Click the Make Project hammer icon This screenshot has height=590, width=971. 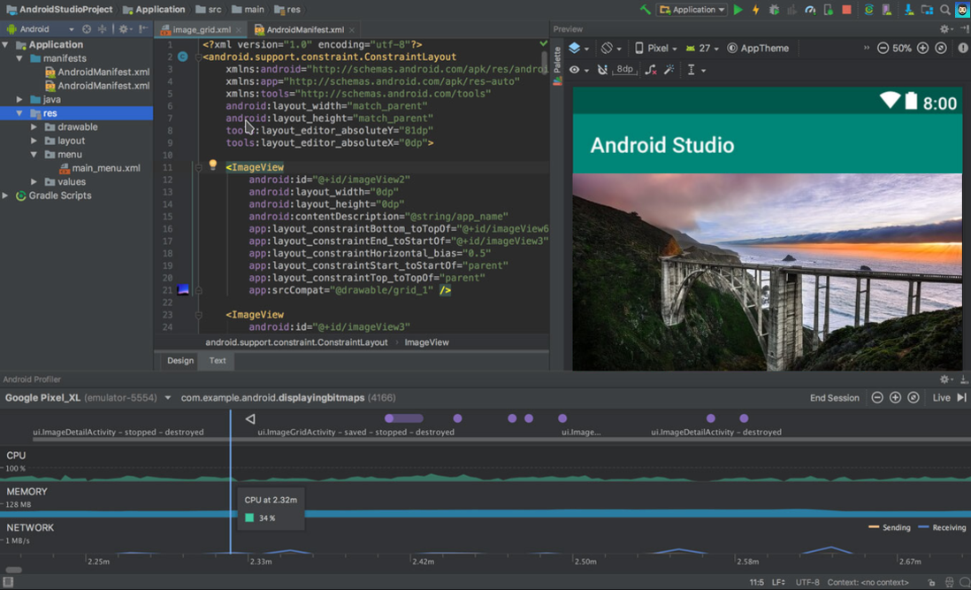[x=646, y=10]
